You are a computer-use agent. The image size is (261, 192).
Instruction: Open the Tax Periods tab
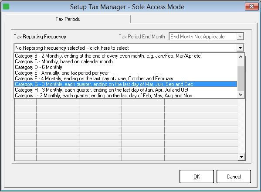tap(68, 19)
